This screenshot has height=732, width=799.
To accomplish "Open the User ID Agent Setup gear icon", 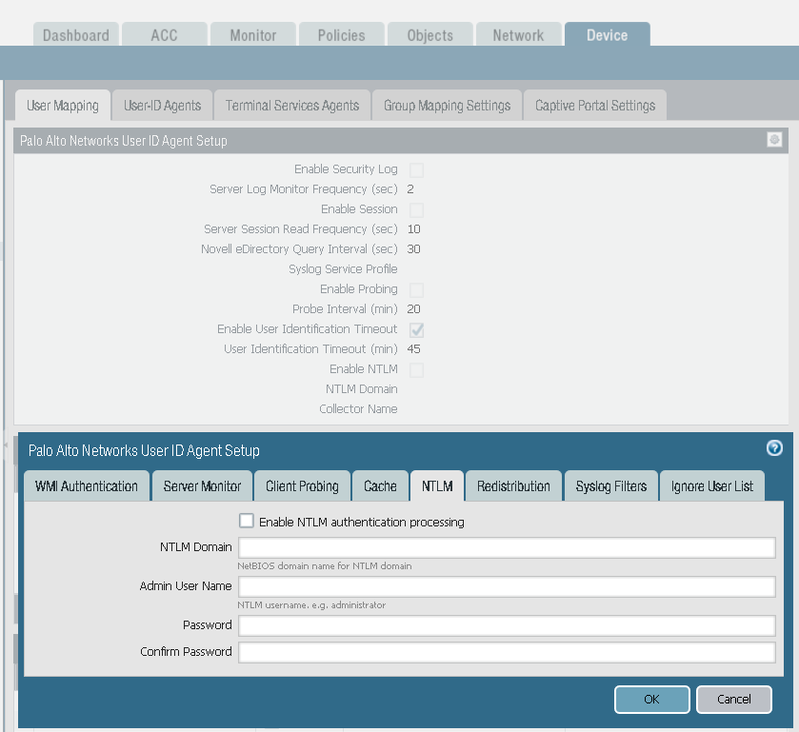I will [774, 140].
